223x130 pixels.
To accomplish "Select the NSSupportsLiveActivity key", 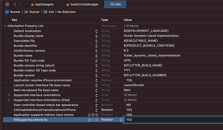I will point(31,120).
